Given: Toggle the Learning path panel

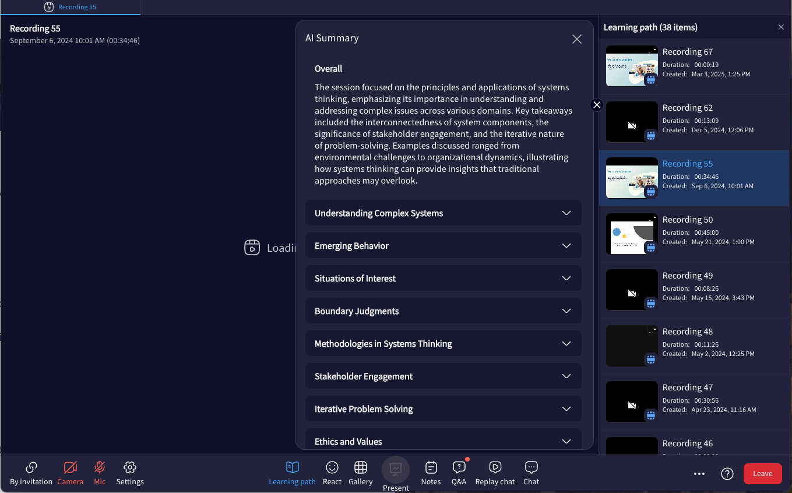Looking at the screenshot, I should [292, 473].
